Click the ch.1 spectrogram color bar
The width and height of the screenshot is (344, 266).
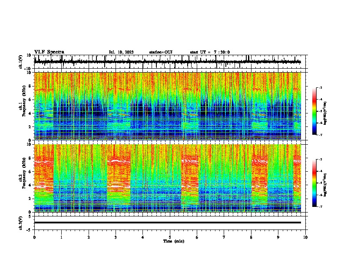pyautogui.click(x=314, y=111)
